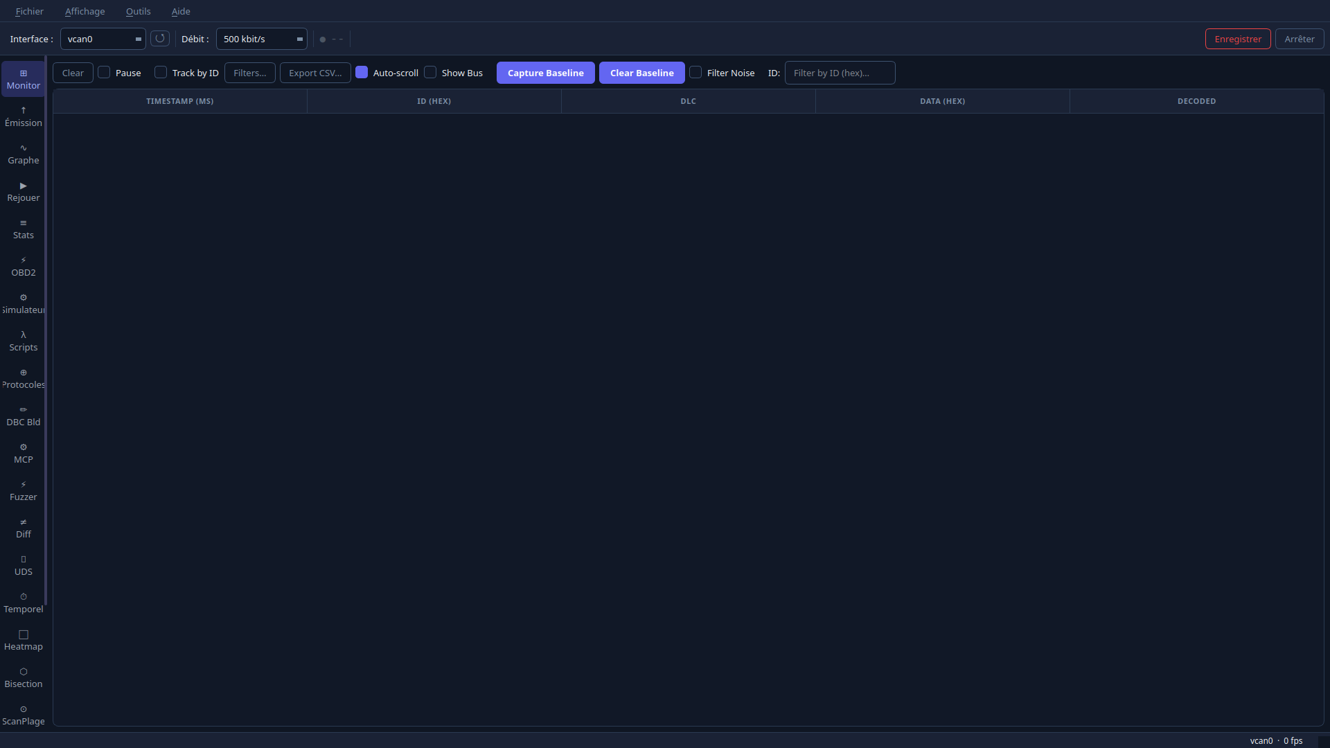Screen dimensions: 1330x748
Task: Open the Scripts panel
Action: (x=23, y=341)
